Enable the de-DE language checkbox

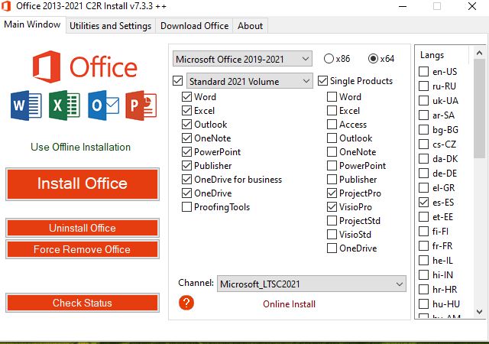coord(423,173)
